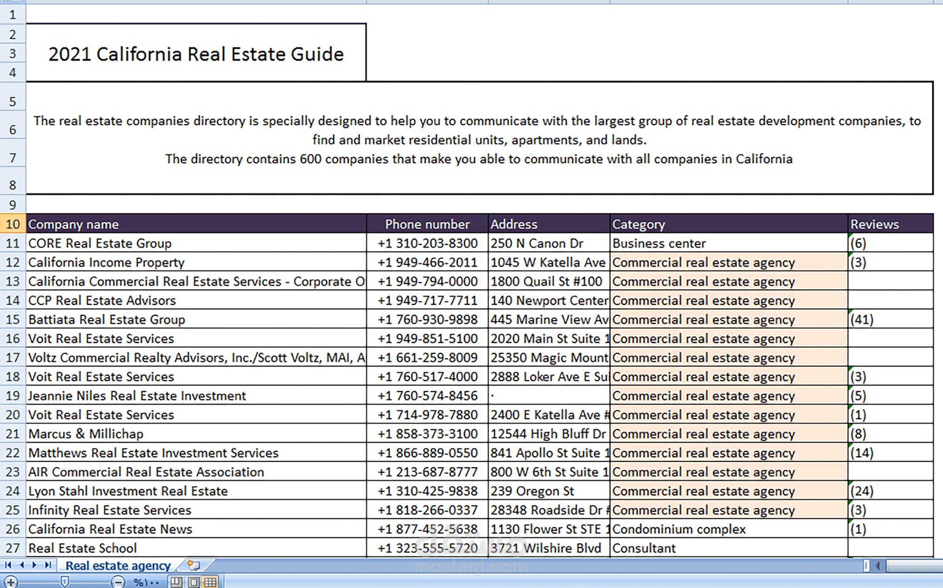Click the next sheet navigation arrow
943x588 pixels.
pyautogui.click(x=34, y=565)
